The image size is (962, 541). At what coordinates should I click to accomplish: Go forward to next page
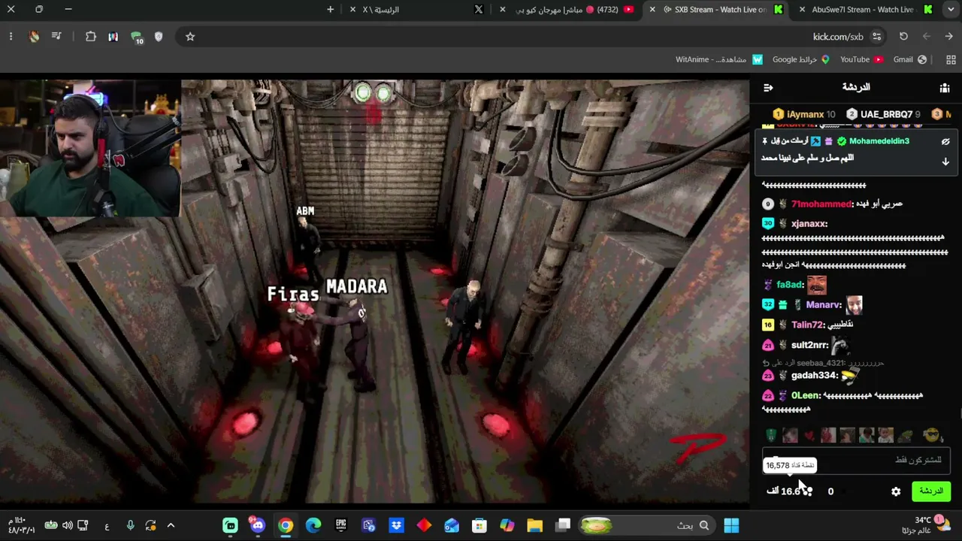[926, 37]
